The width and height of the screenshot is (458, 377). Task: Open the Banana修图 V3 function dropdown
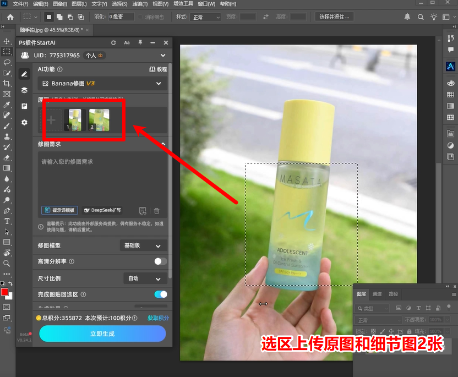click(x=102, y=84)
